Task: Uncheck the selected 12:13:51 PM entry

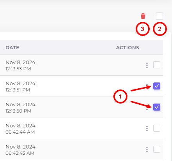Action: click(x=157, y=86)
